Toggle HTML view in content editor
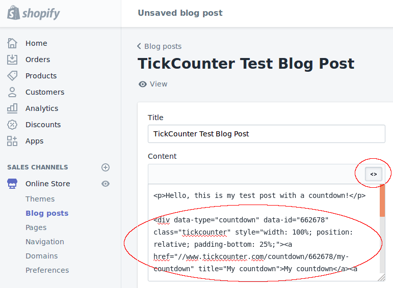Image resolution: width=393 pixels, height=288 pixels. pyautogui.click(x=374, y=174)
